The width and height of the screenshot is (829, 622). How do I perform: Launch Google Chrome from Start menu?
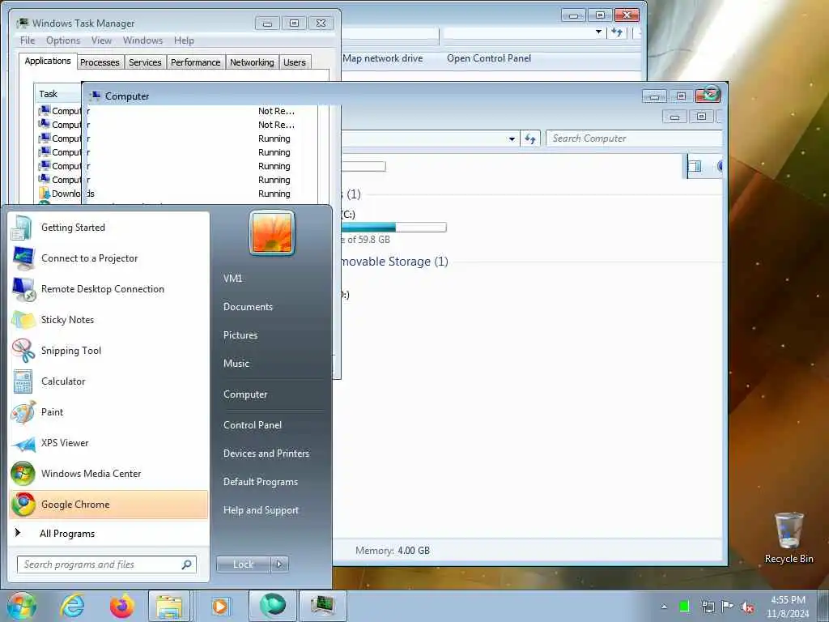point(109,505)
